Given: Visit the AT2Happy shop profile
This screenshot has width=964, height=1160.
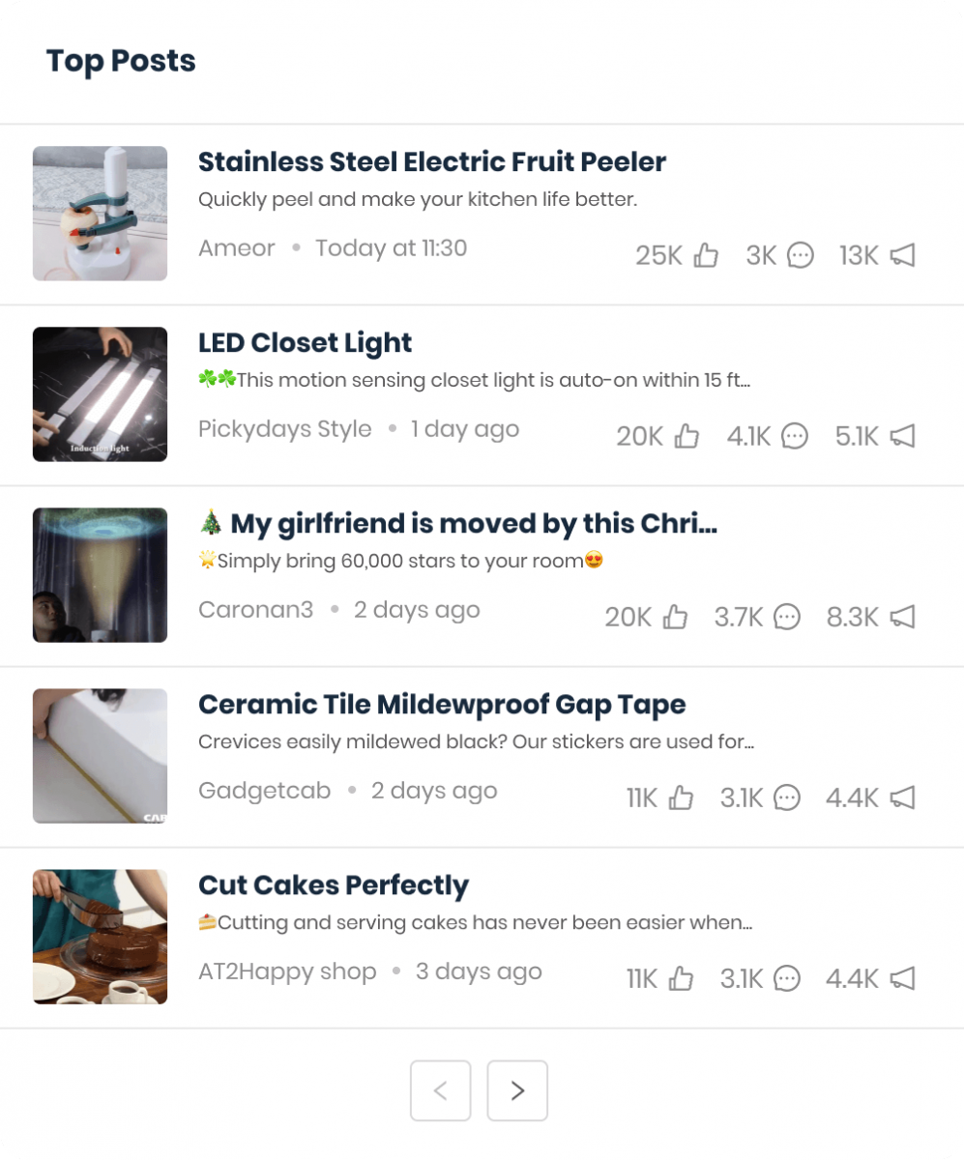Looking at the screenshot, I should [287, 971].
